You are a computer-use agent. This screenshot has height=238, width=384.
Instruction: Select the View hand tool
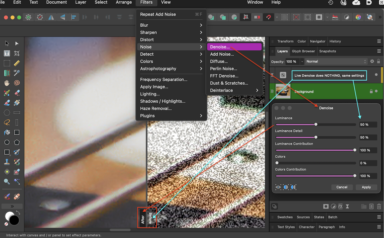tap(7, 83)
